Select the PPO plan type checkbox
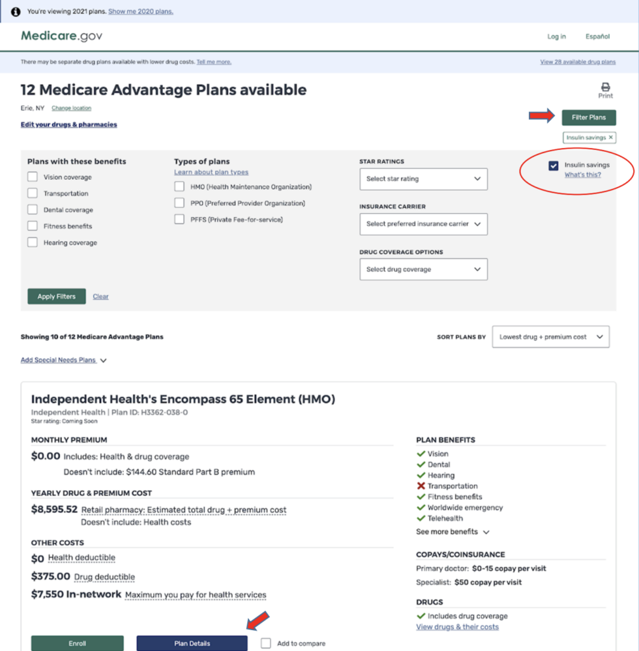 (179, 203)
